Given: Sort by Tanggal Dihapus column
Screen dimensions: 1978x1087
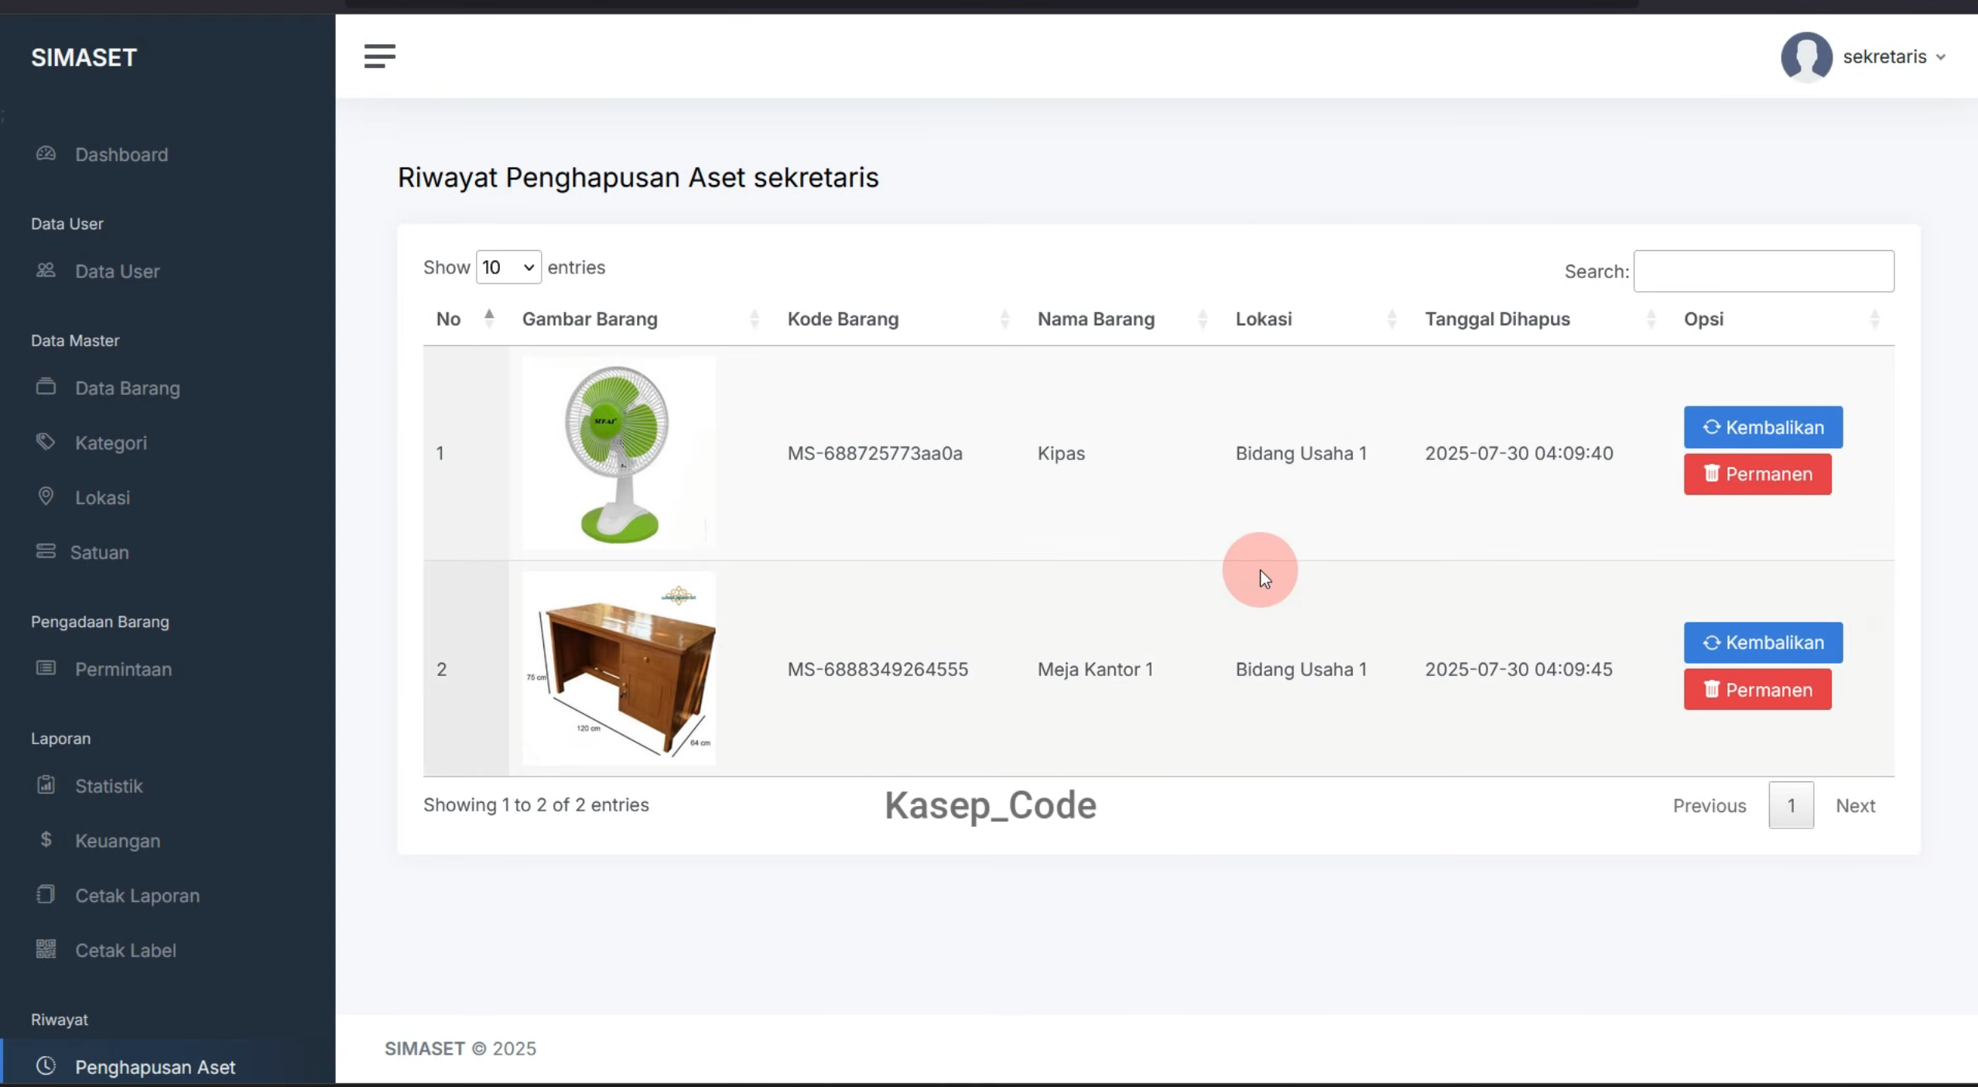Looking at the screenshot, I should (1542, 319).
